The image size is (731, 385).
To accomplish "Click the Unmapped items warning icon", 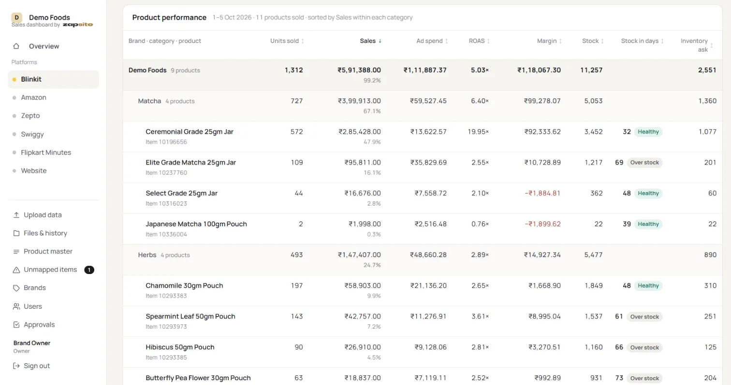I will click(16, 270).
